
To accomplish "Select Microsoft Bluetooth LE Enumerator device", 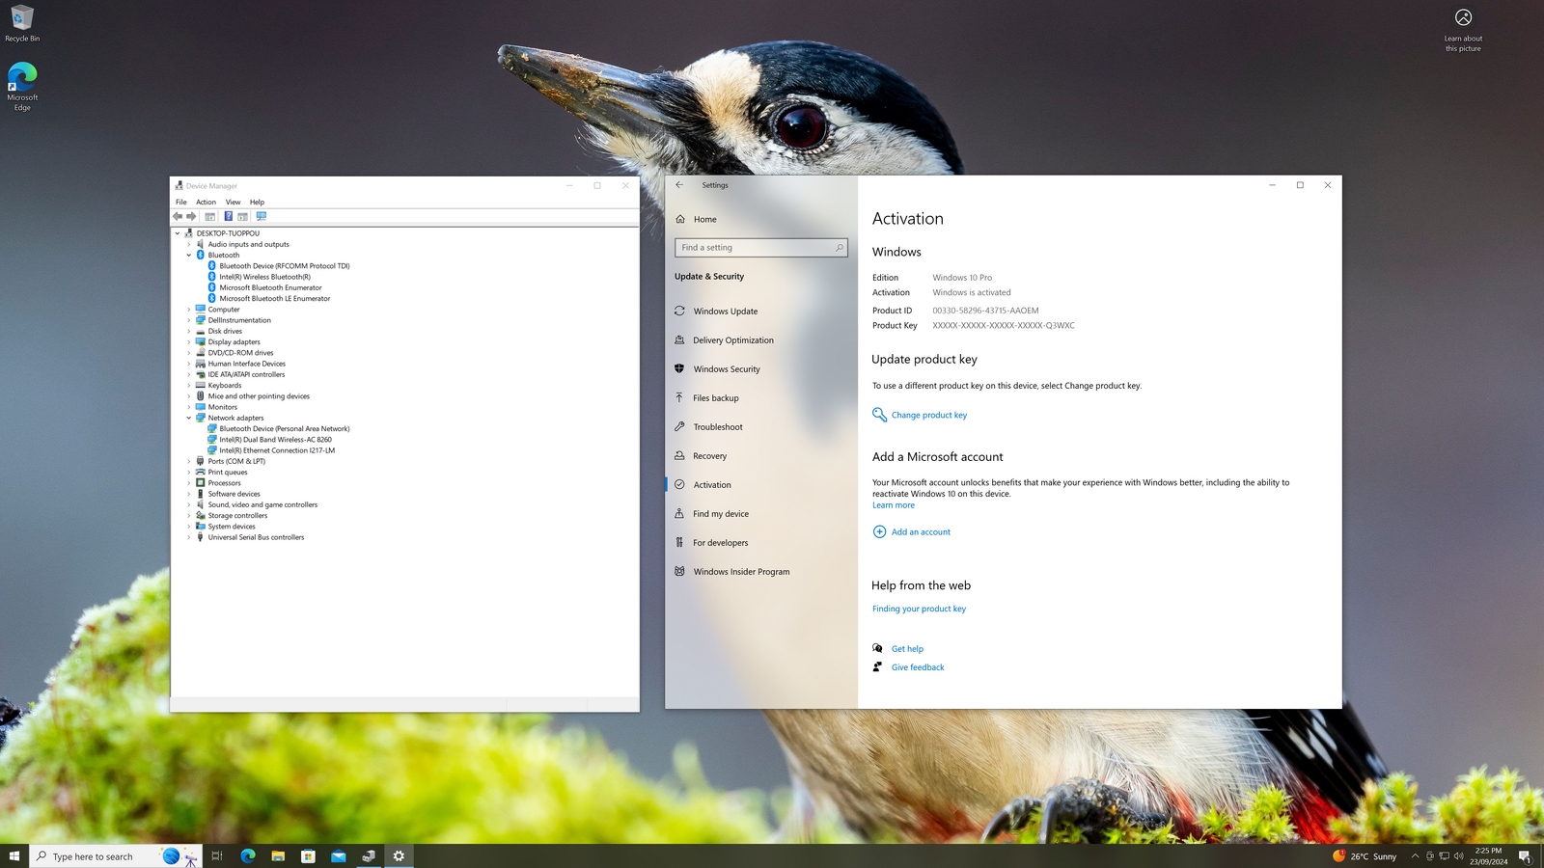I will pos(274,299).
